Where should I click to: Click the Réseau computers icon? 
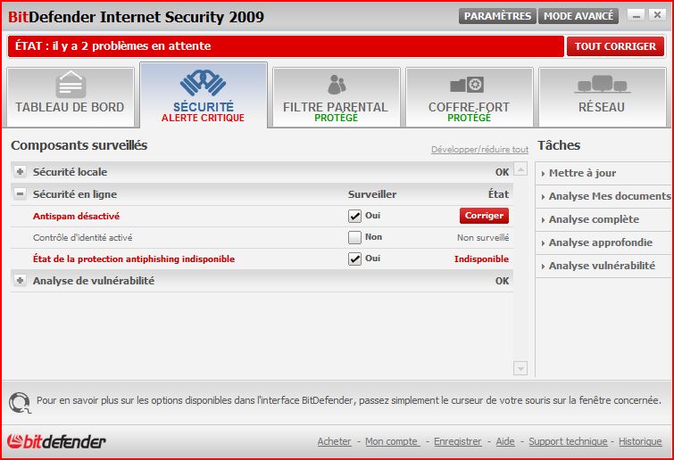pyautogui.click(x=603, y=84)
